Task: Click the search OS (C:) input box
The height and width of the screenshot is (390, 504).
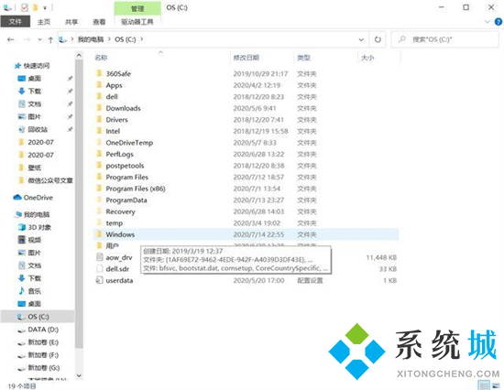Action: click(444, 39)
